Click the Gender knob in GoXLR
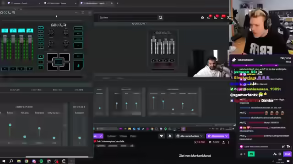The image size is (293, 164). [66, 44]
